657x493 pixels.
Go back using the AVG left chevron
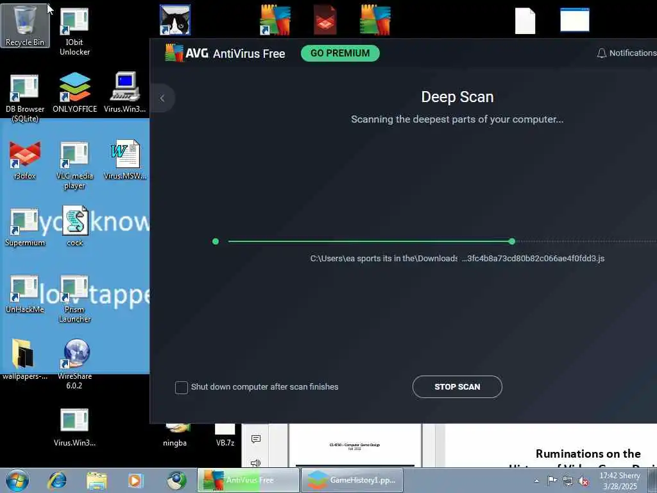(162, 98)
